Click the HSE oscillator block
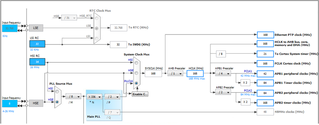Screen dimensions: 319x125 point(36,103)
